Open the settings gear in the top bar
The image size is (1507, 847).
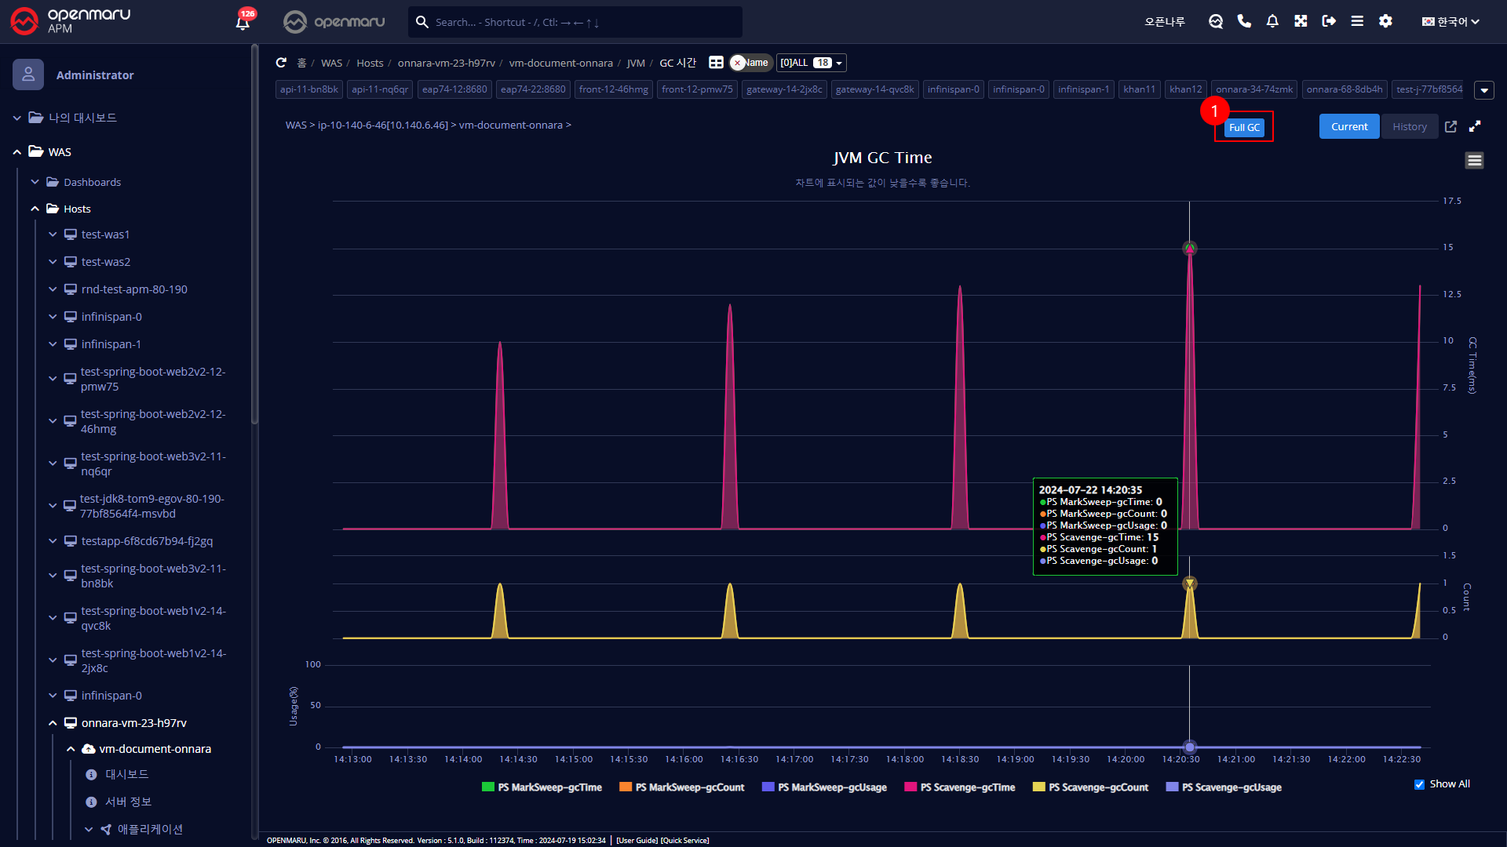click(1385, 21)
